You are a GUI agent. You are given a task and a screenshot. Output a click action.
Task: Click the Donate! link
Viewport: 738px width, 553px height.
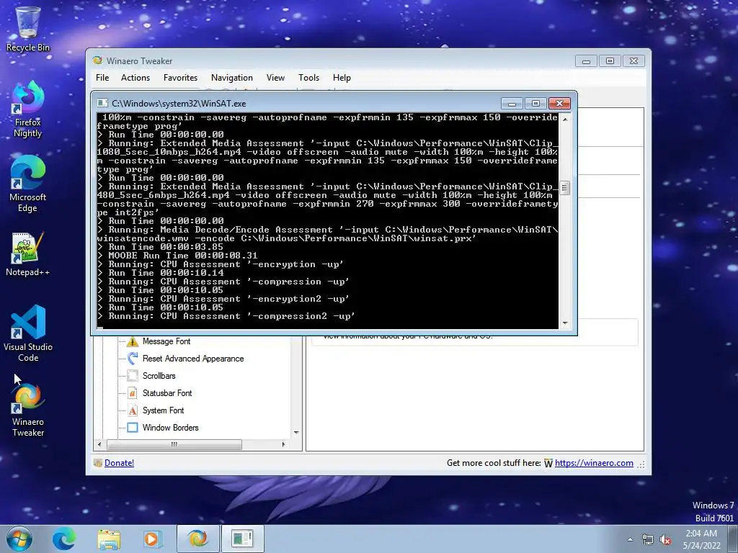pyautogui.click(x=119, y=463)
